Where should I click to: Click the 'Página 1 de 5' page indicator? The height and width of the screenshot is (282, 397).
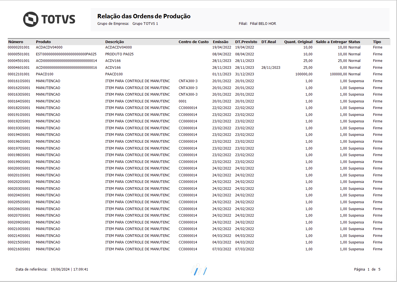(367, 269)
